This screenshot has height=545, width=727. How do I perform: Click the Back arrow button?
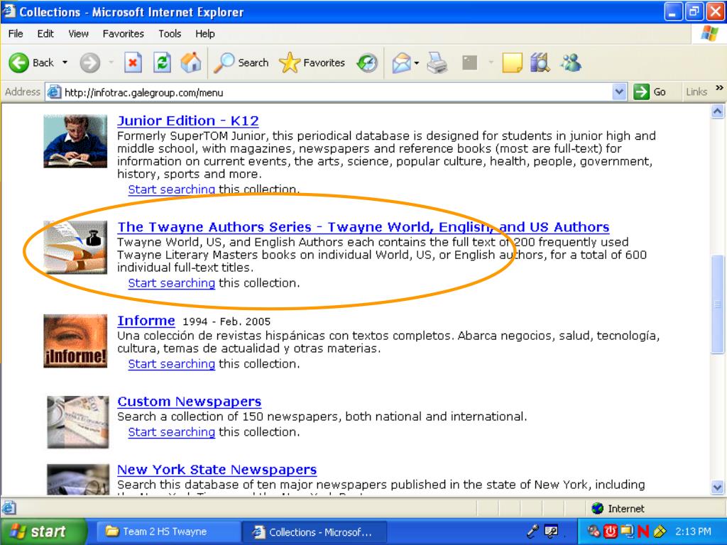(19, 62)
